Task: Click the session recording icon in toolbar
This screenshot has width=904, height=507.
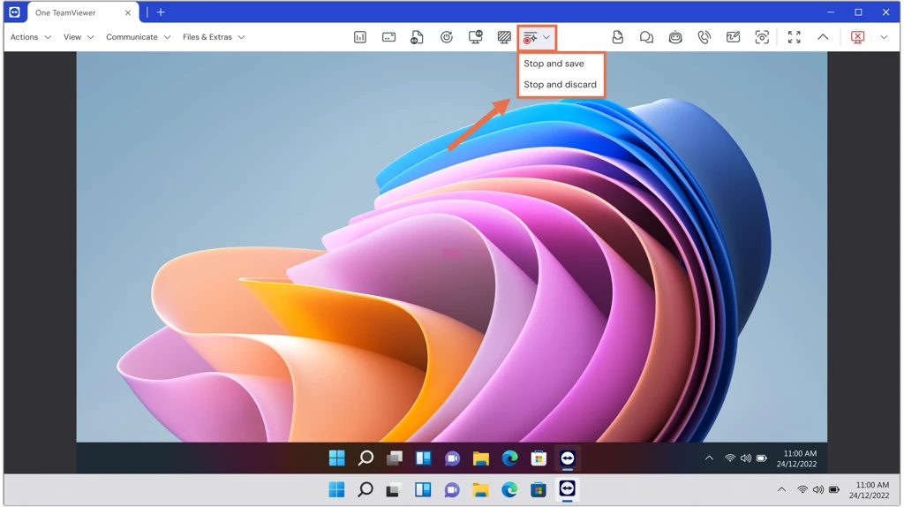Action: (x=531, y=37)
